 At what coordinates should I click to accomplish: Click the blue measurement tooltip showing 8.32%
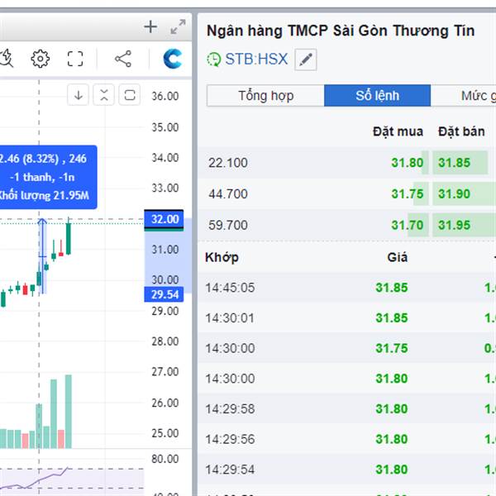(48, 177)
